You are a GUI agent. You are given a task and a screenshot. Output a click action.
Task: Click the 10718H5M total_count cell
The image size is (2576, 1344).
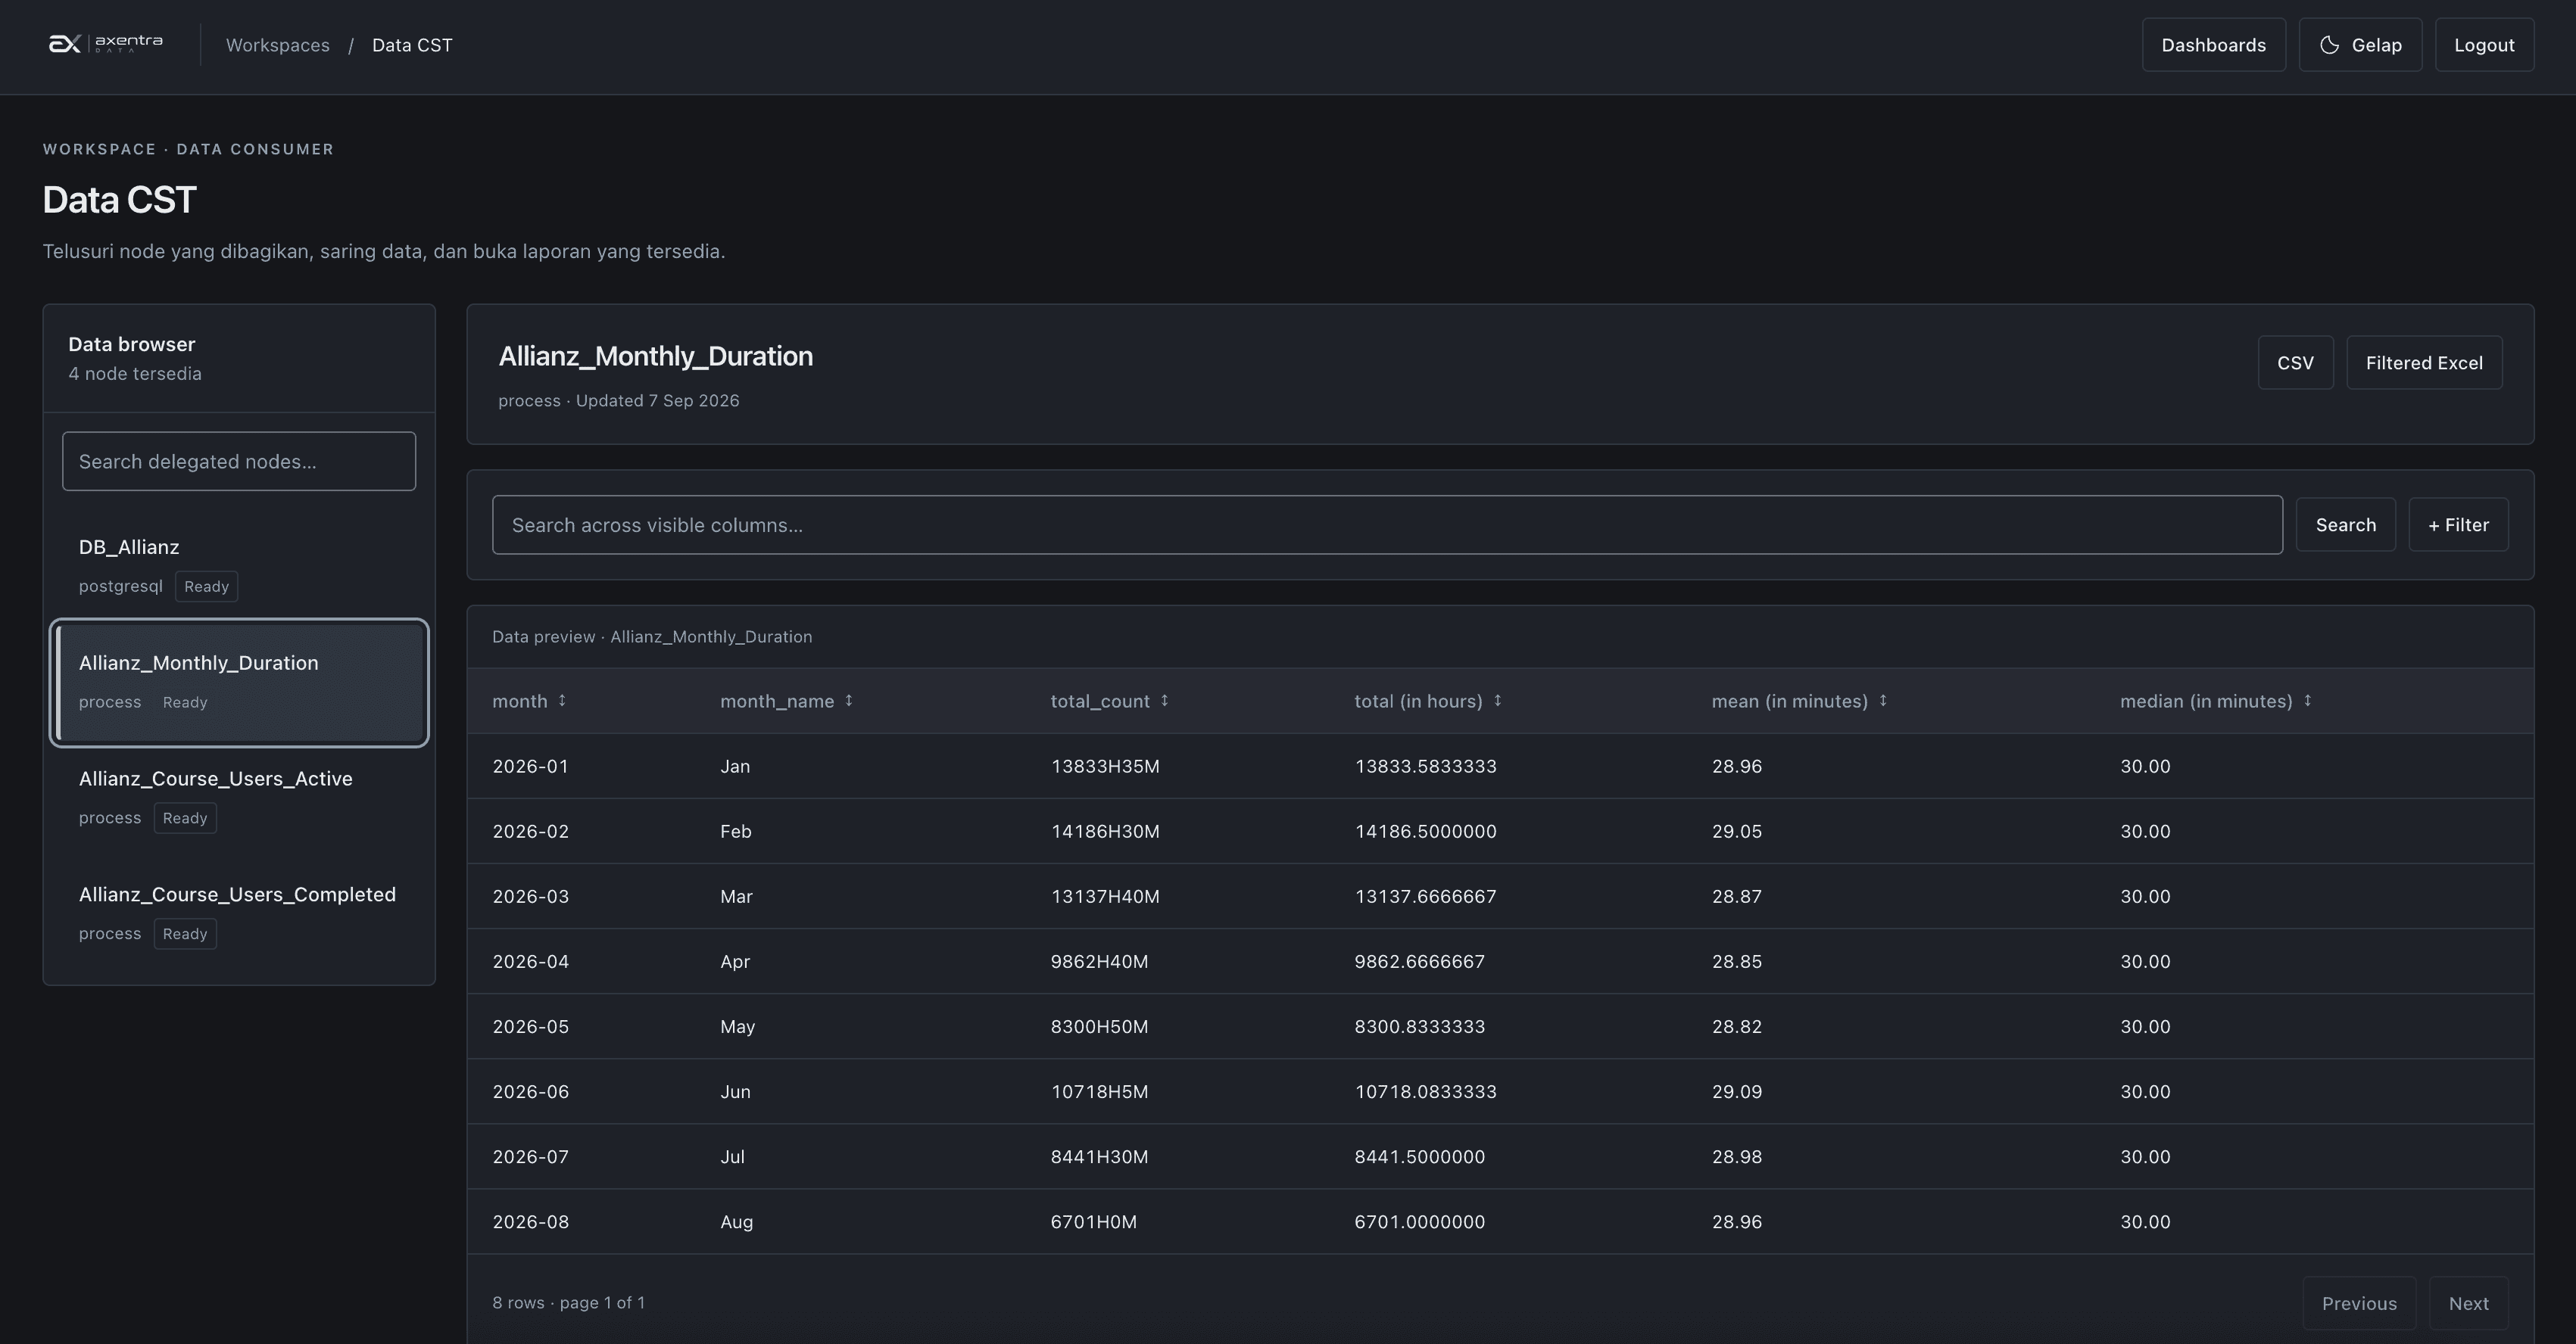1099,1091
